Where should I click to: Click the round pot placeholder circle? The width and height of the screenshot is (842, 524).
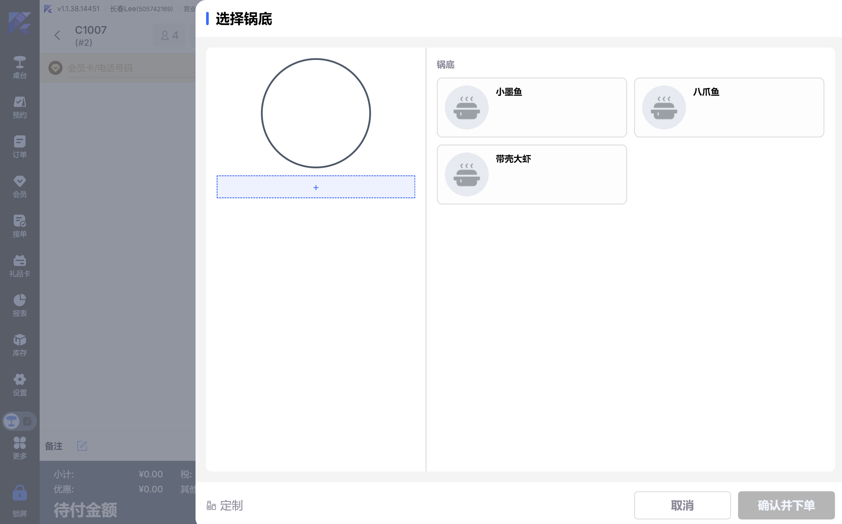(x=316, y=113)
